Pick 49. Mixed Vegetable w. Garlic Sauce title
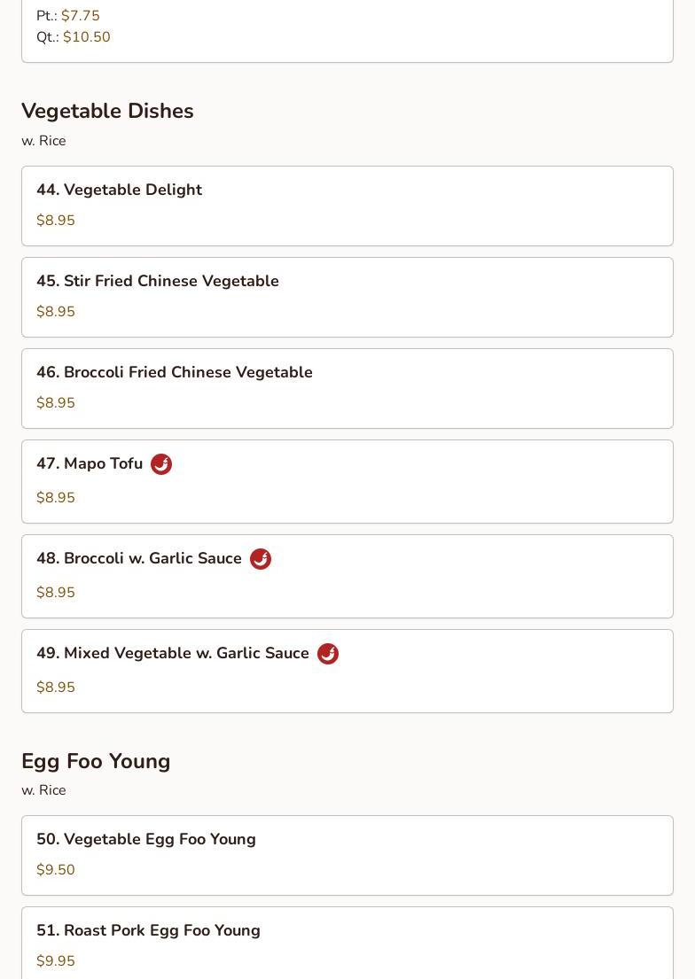This screenshot has width=695, height=979. (173, 653)
